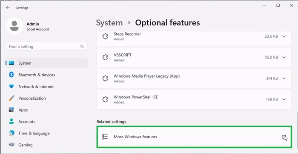Click the Windows PowerShell ISE gear icon

(x=105, y=99)
